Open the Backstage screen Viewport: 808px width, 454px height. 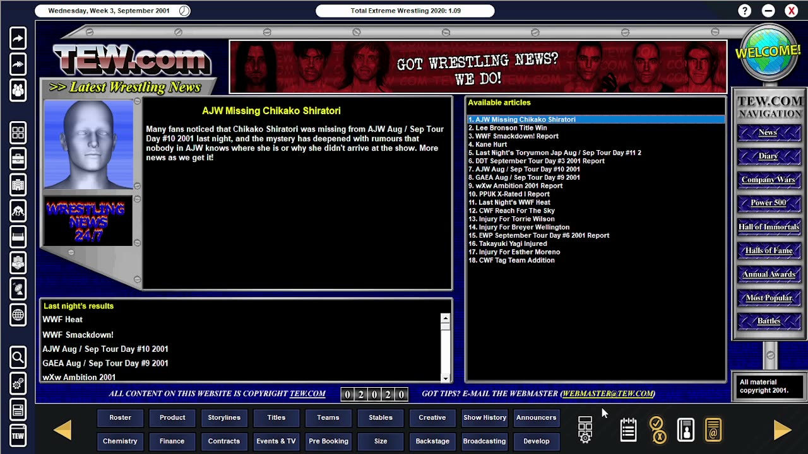(432, 441)
